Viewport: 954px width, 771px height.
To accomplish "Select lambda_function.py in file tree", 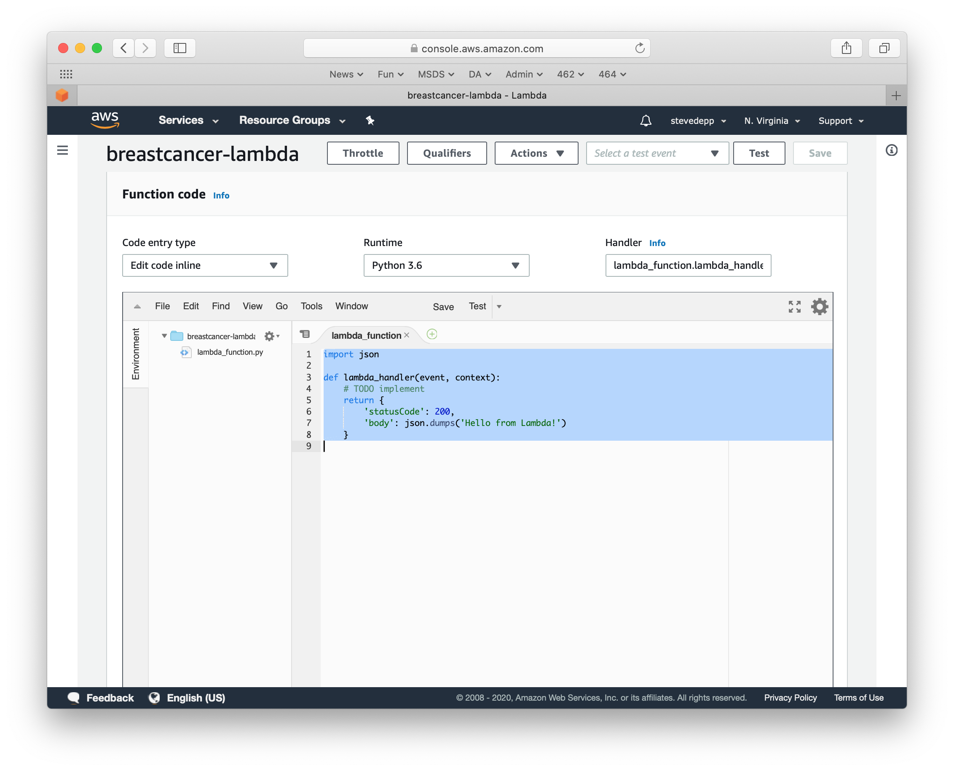I will click(x=230, y=352).
